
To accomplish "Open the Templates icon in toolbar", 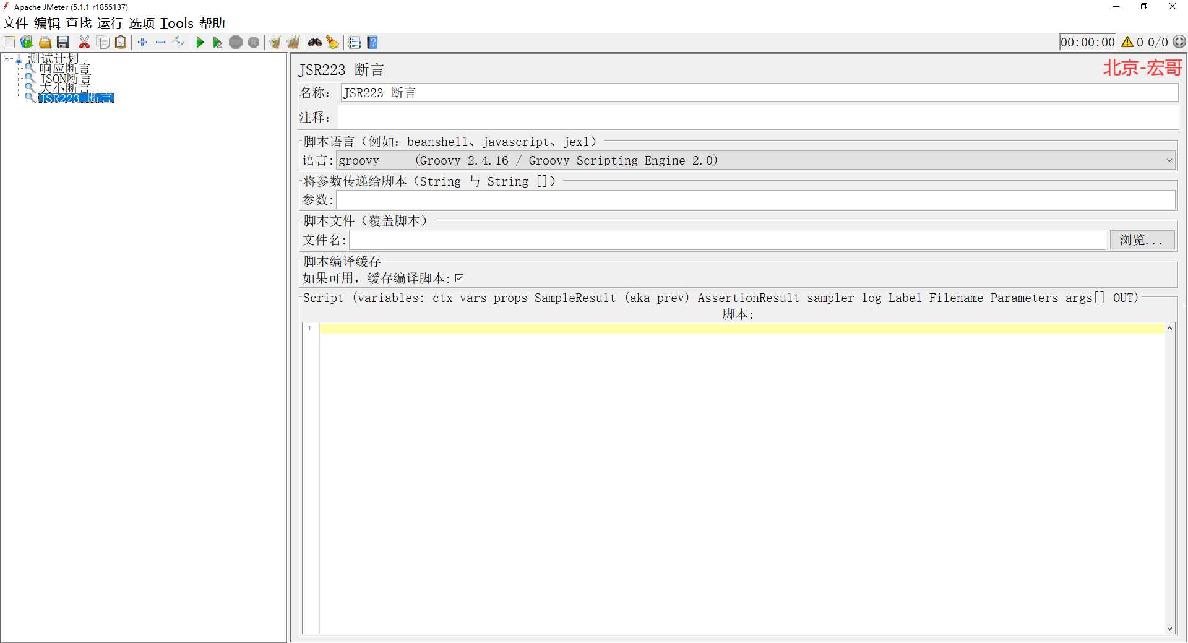I will coord(27,42).
